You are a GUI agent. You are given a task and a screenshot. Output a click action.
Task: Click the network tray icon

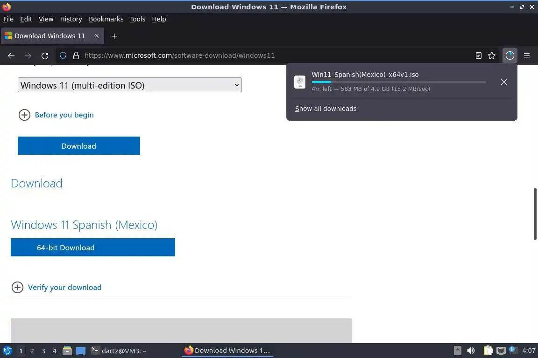tap(501, 351)
